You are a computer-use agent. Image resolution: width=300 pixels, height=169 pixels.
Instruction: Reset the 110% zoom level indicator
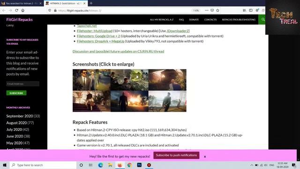196,10
